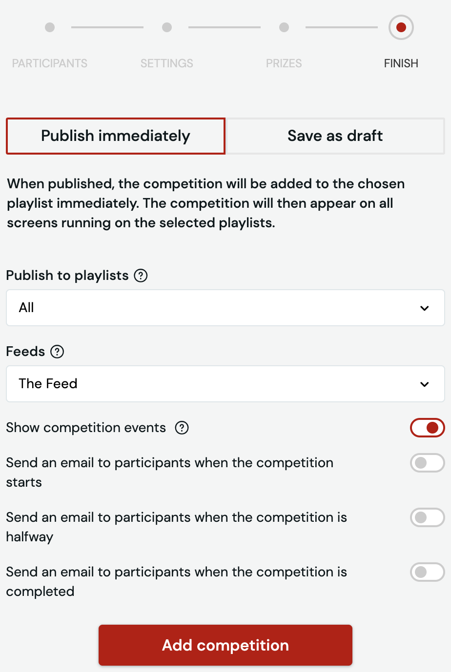This screenshot has width=451, height=672.
Task: Click the Add competition button
Action: coord(225,645)
